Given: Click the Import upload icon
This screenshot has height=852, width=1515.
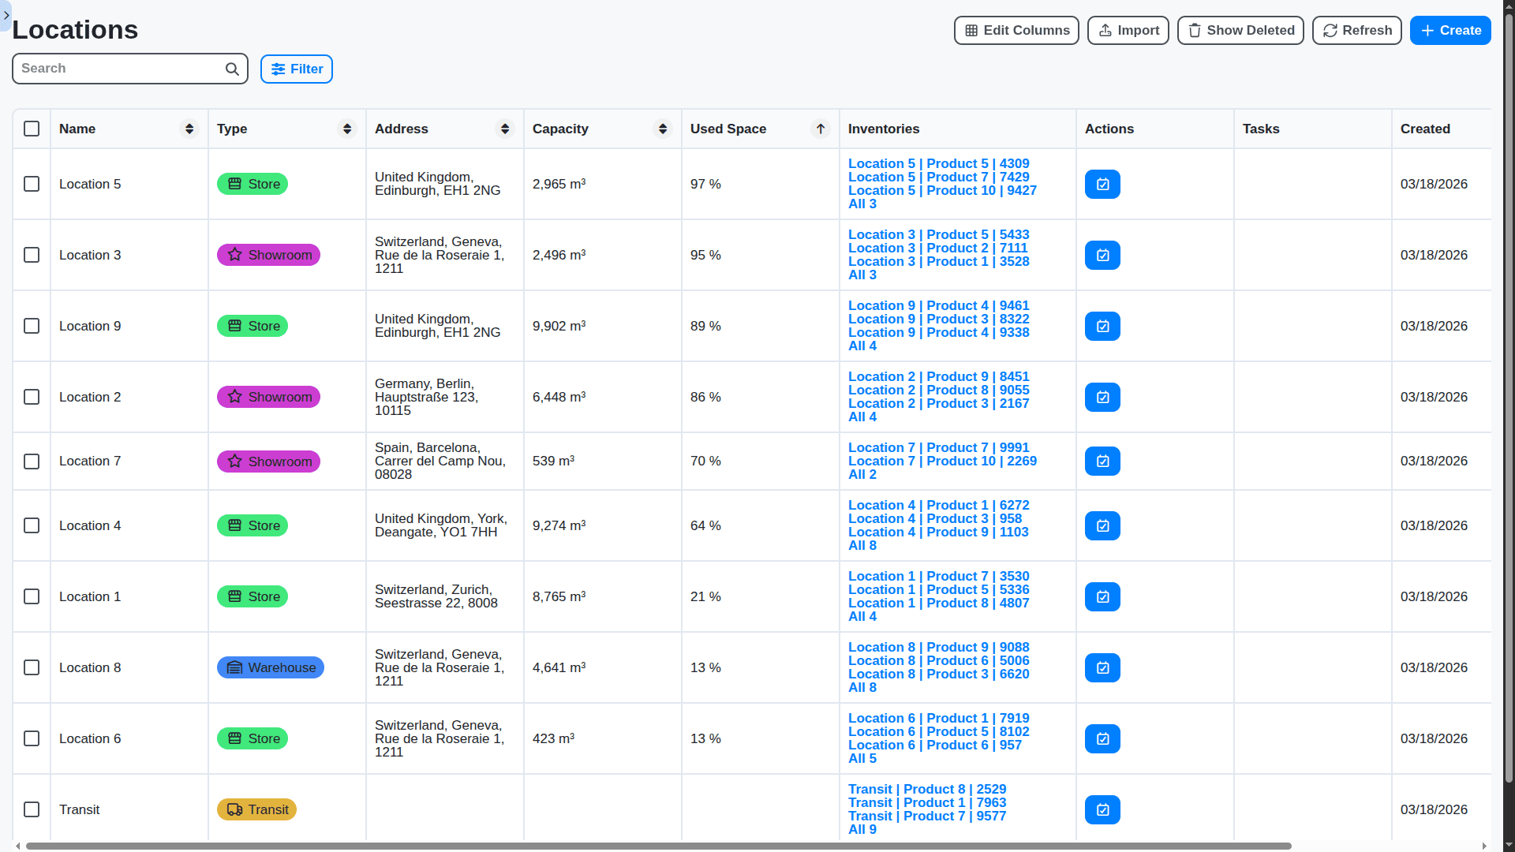Looking at the screenshot, I should coord(1105,30).
